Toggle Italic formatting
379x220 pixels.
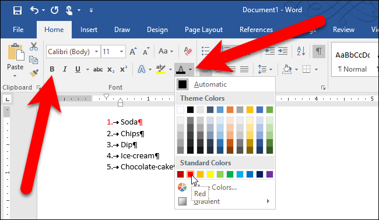[65, 69]
